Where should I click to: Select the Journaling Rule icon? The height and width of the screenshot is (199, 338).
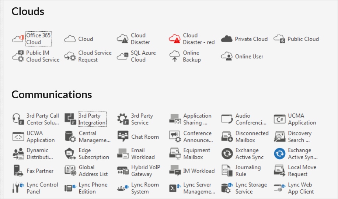click(x=227, y=171)
